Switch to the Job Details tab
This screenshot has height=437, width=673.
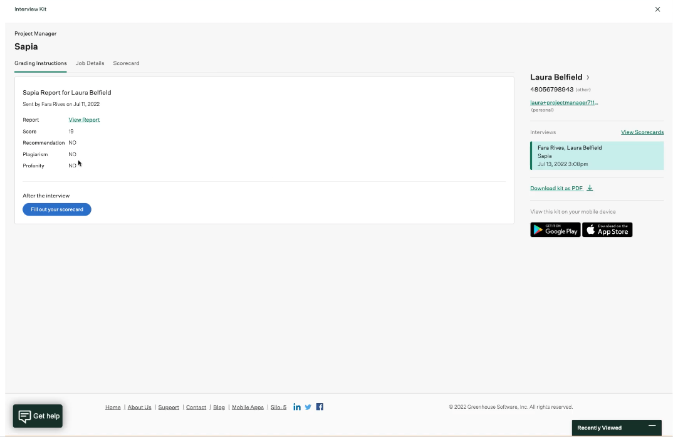pyautogui.click(x=90, y=63)
